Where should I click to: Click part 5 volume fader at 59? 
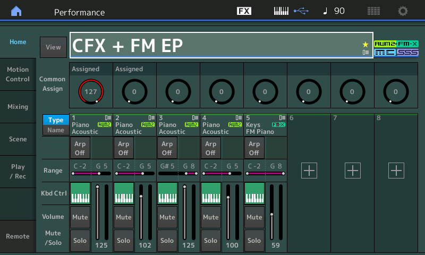(x=271, y=214)
